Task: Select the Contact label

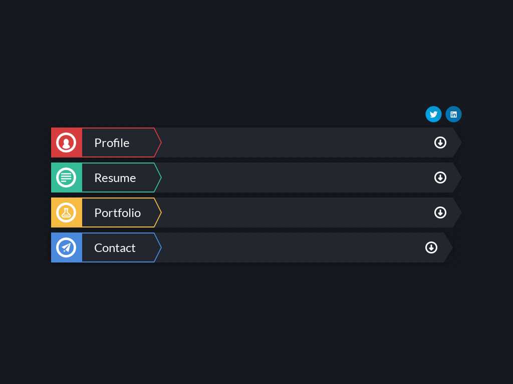Action: 115,248
